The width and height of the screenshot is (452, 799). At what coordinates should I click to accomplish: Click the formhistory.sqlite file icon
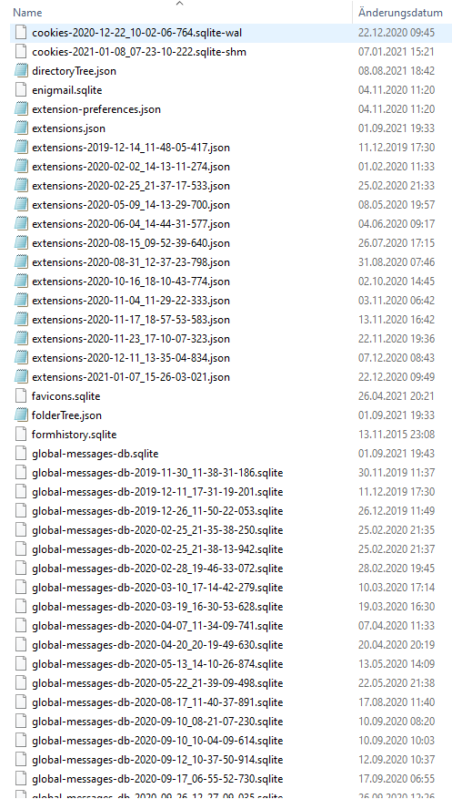pos(20,435)
